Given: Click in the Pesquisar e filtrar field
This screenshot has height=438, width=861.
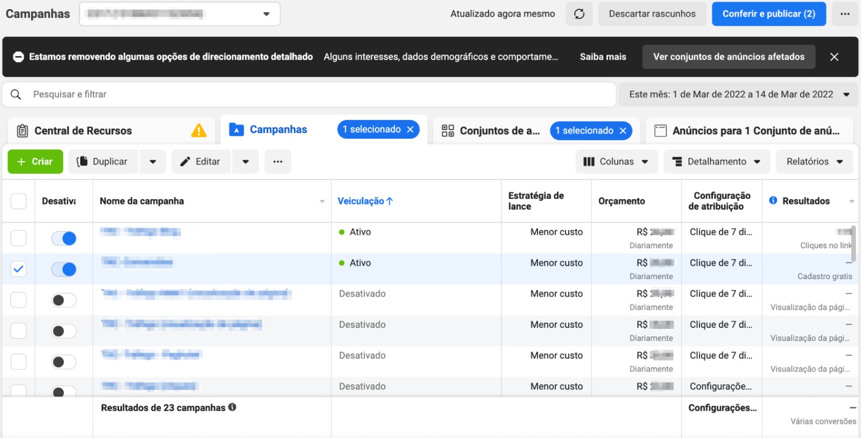Looking at the screenshot, I should click(317, 95).
